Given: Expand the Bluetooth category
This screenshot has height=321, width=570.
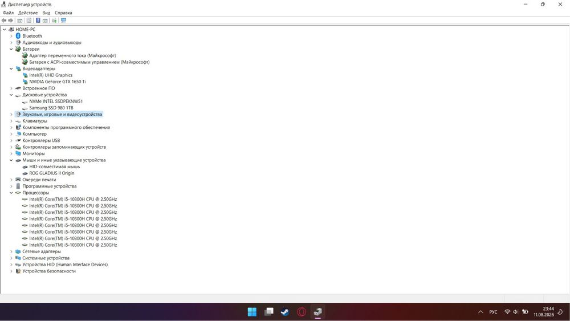Looking at the screenshot, I should pos(11,36).
